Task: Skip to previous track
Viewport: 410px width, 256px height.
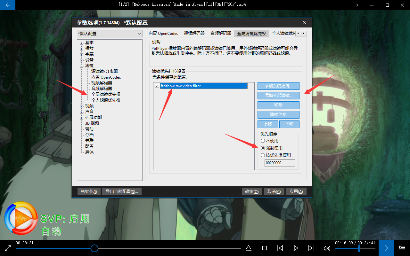Action: pyautogui.click(x=280, y=248)
